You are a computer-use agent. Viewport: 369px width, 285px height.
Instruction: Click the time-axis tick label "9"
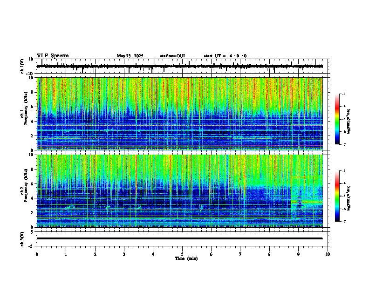coord(298,254)
